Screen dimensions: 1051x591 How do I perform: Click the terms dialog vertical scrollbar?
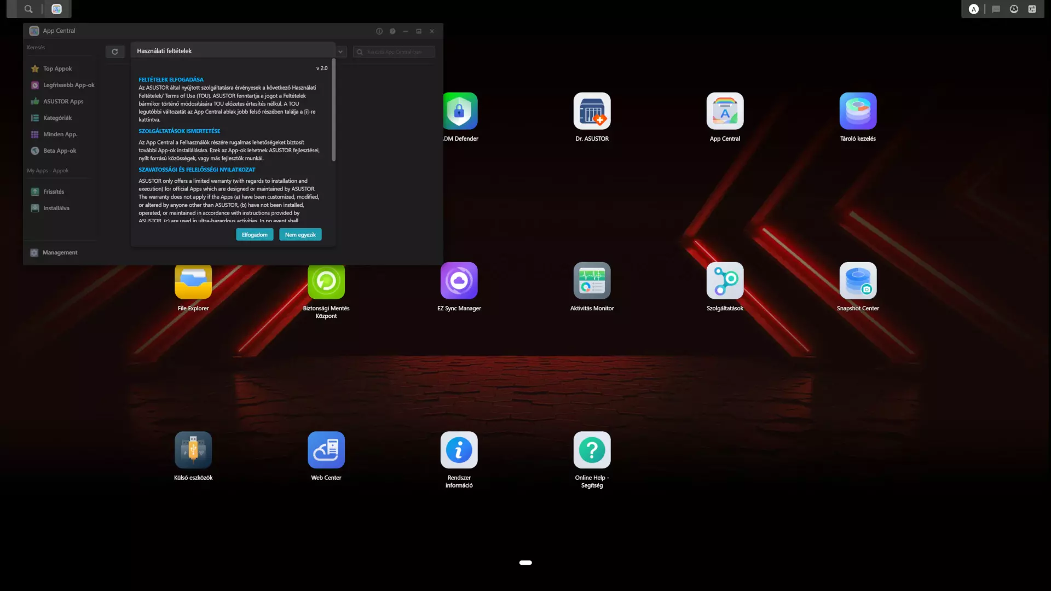coord(333,110)
